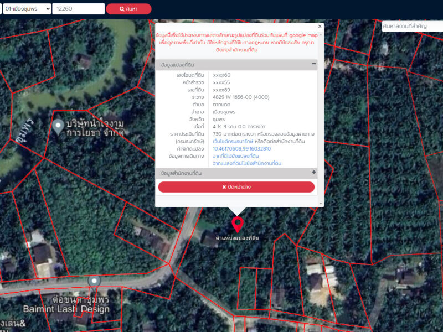Click the ข้อมูลแปลงที่ดิน section header
Viewport: 443px width, 332px height.
tap(177, 65)
